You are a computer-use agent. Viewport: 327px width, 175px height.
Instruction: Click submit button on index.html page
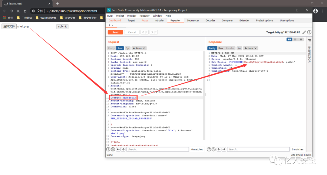62,26
